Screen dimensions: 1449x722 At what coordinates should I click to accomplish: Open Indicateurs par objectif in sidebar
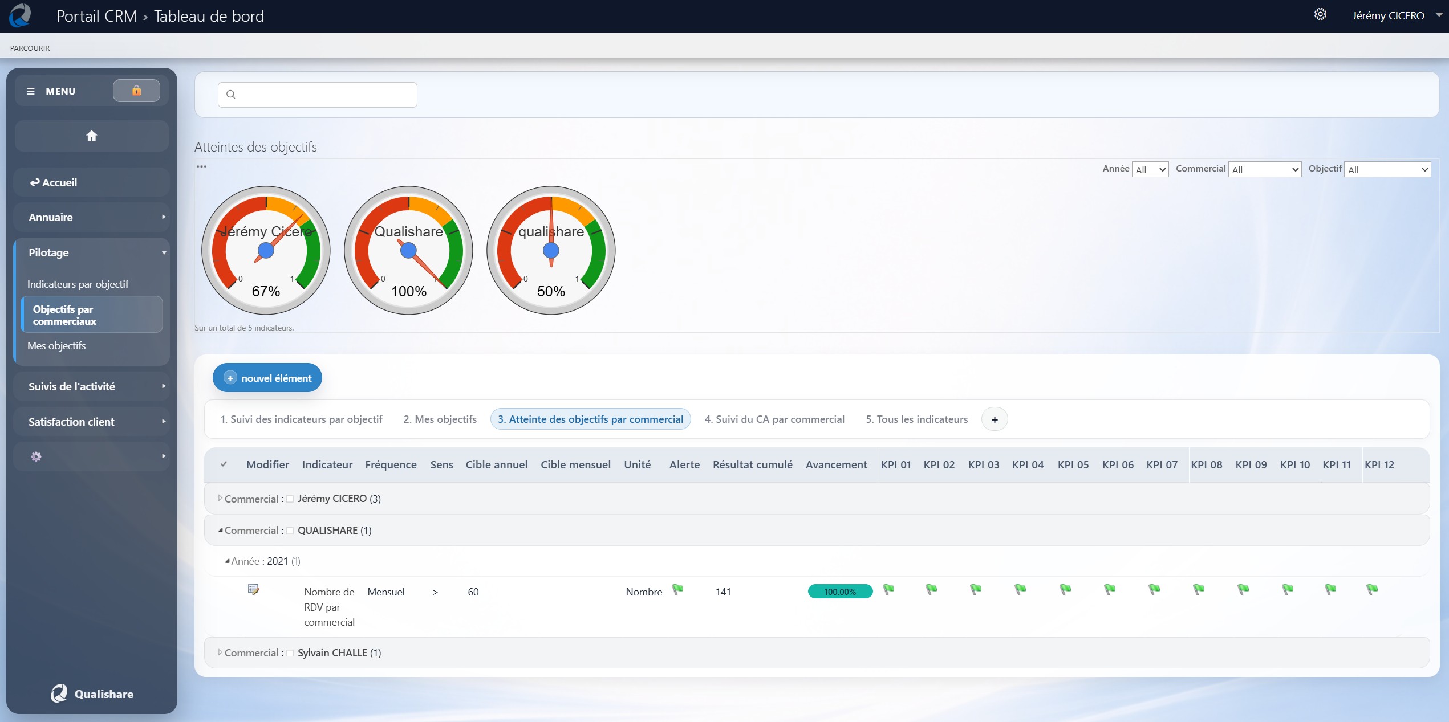[78, 284]
